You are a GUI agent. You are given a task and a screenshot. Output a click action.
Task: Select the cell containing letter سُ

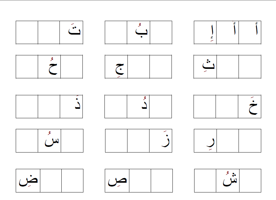tap(49, 141)
